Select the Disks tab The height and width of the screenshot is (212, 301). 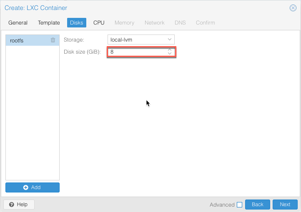point(77,22)
